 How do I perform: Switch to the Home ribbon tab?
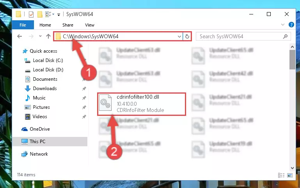click(x=45, y=25)
